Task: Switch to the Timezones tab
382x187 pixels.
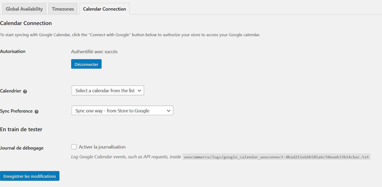Action: point(63,9)
